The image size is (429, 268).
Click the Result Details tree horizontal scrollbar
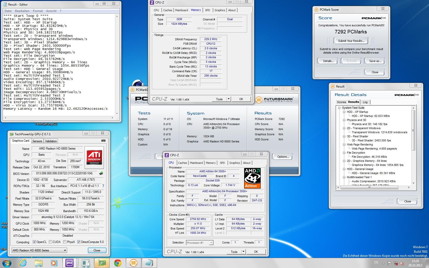pyautogui.click(x=373, y=187)
